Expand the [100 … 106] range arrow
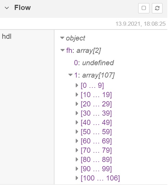The height and width of the screenshot is (186, 168). point(77,178)
